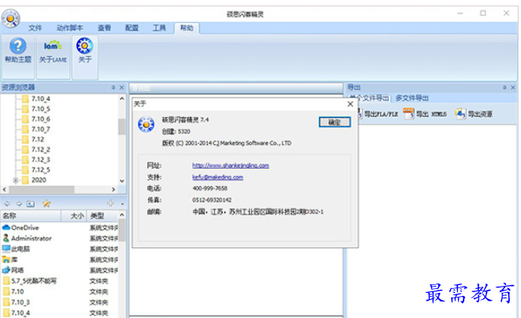This screenshot has width=521, height=318.
Task: Click the add plus icon in browser toolbar
Action: click(x=111, y=203)
